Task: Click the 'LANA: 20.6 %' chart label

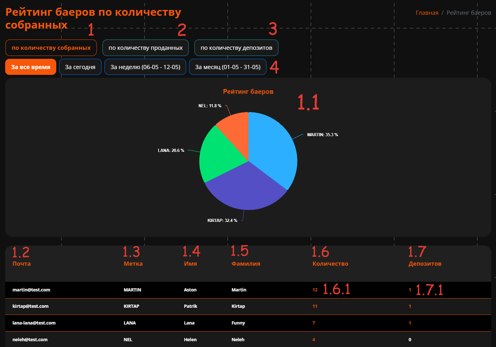Action: point(171,150)
